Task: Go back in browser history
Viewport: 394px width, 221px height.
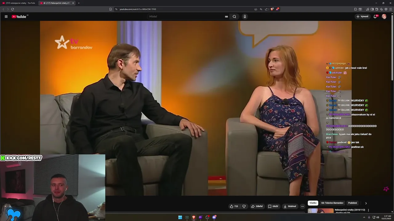Action: 3,9
